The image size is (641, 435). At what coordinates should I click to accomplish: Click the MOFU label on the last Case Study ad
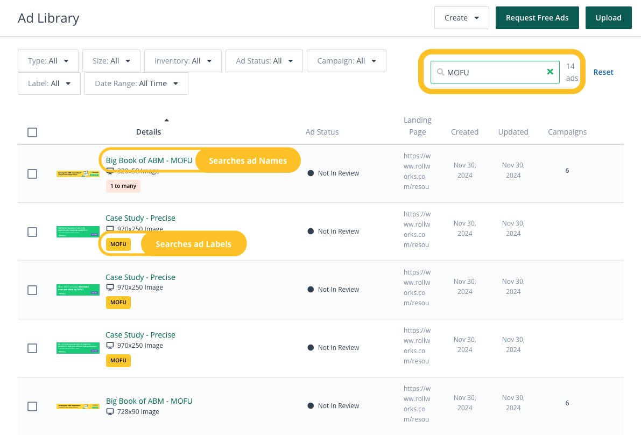[x=118, y=361]
